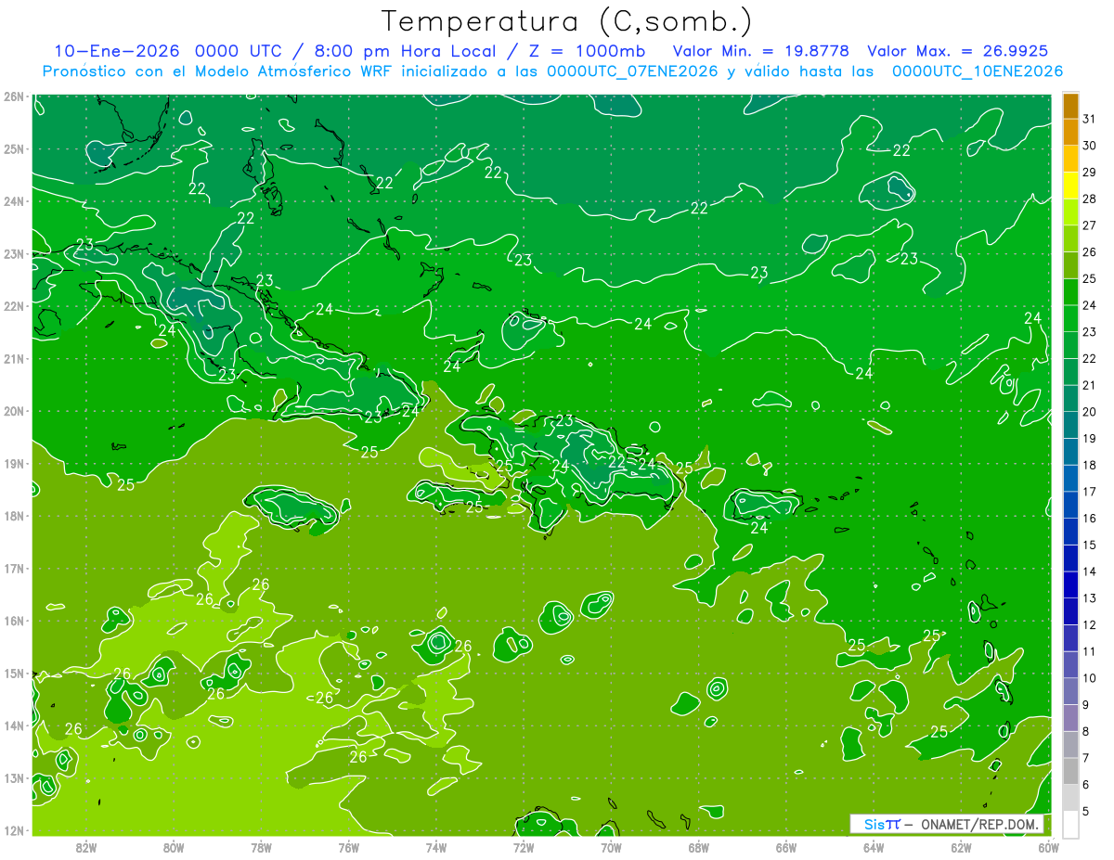The width and height of the screenshot is (1114, 860).
Task: Click the colorbar scale label "9"
Action: pyautogui.click(x=1086, y=705)
